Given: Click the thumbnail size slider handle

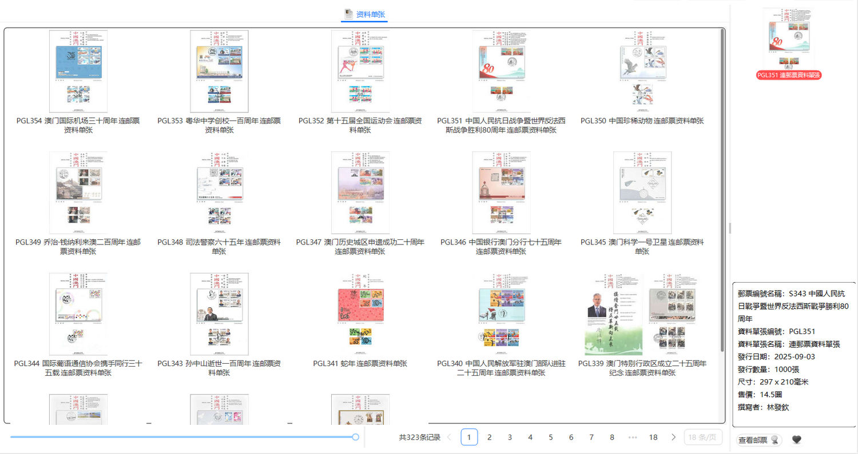Looking at the screenshot, I should (355, 437).
